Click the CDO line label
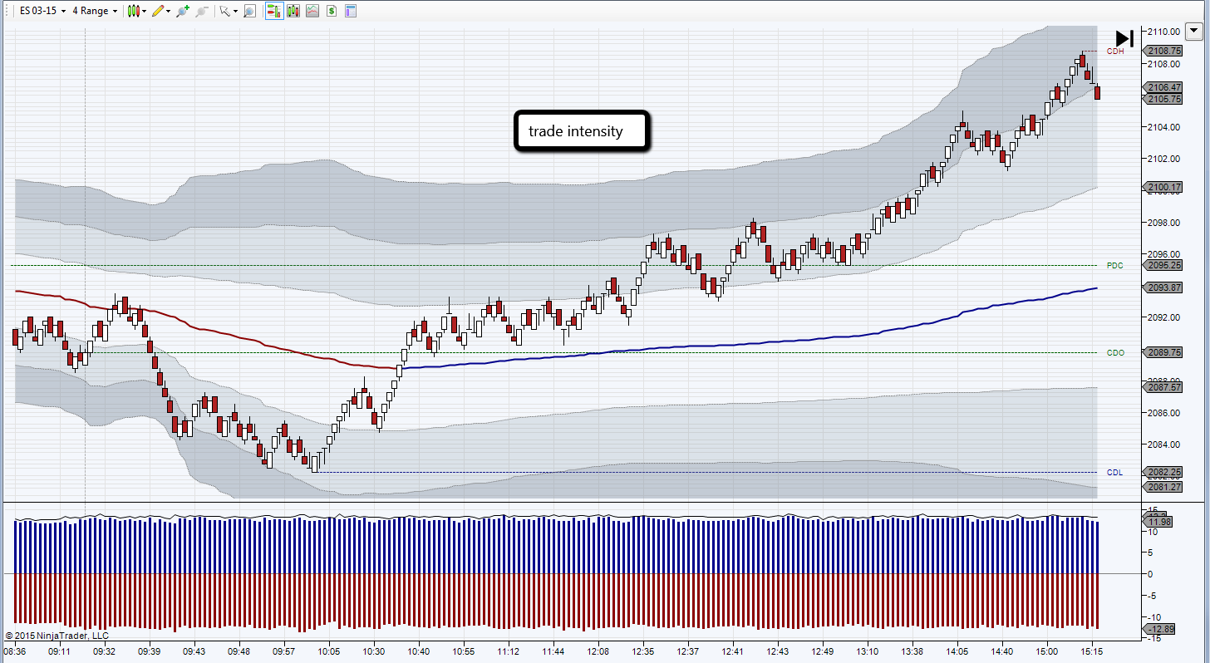 pos(1115,353)
